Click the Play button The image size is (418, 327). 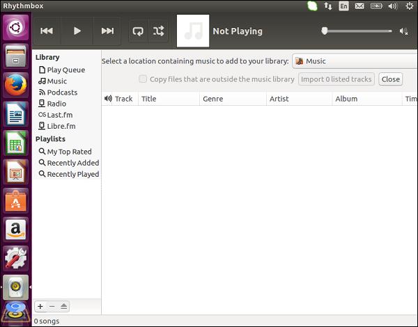tap(77, 31)
